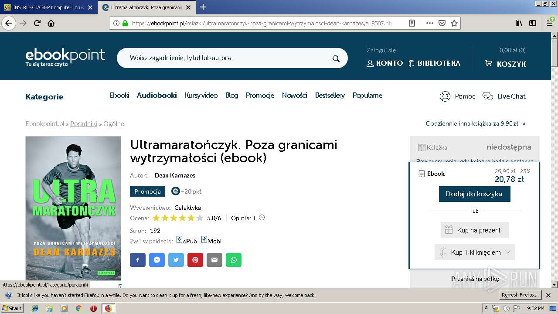Viewport: 558px width, 314px height.
Task: Open Firefox home page
Action: [x=51, y=23]
